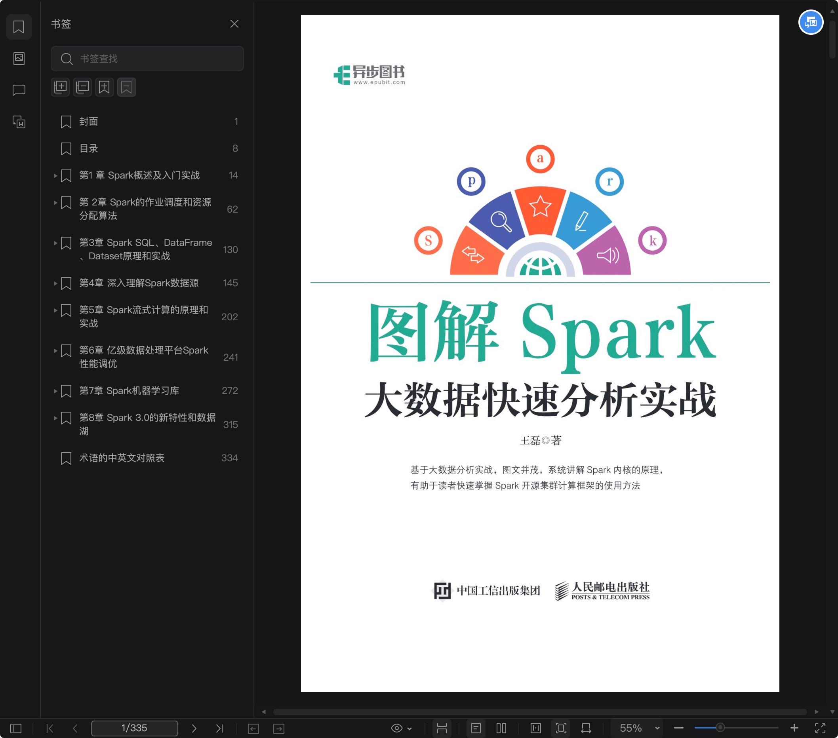Viewport: 838px width, 738px height.
Task: Jump to 第4章 深入理解Spark数据源 bookmark
Action: click(x=139, y=283)
